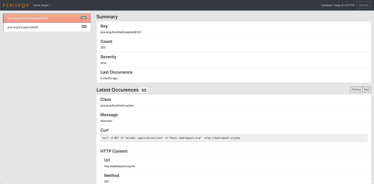Click the HTTP Context section header
Image resolution: width=374 pixels, height=184 pixels.
[x=114, y=151]
